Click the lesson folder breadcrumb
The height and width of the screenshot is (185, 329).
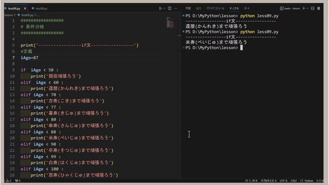[9, 15]
